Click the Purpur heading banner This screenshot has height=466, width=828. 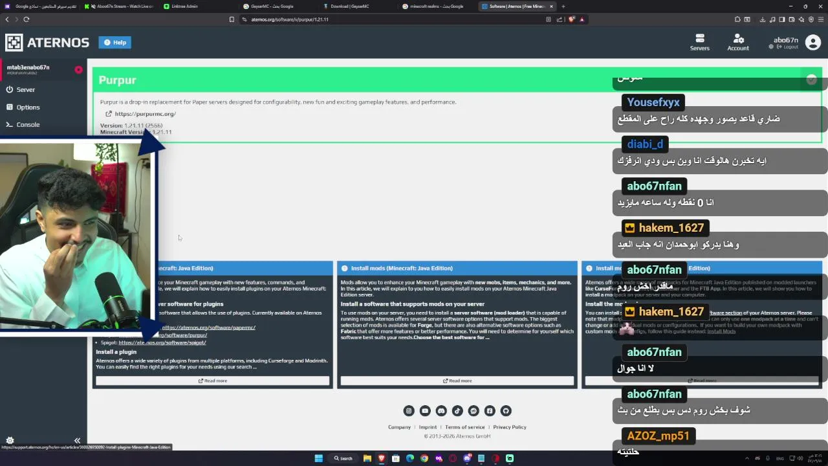pos(457,80)
